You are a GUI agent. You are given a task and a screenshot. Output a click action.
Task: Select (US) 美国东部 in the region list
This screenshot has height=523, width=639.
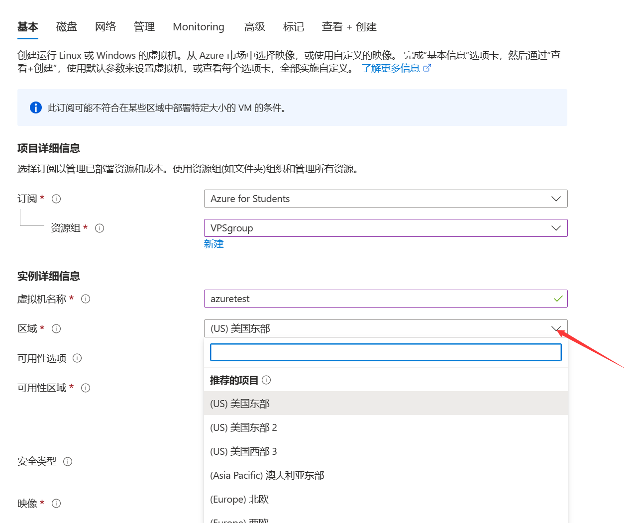tap(386, 404)
